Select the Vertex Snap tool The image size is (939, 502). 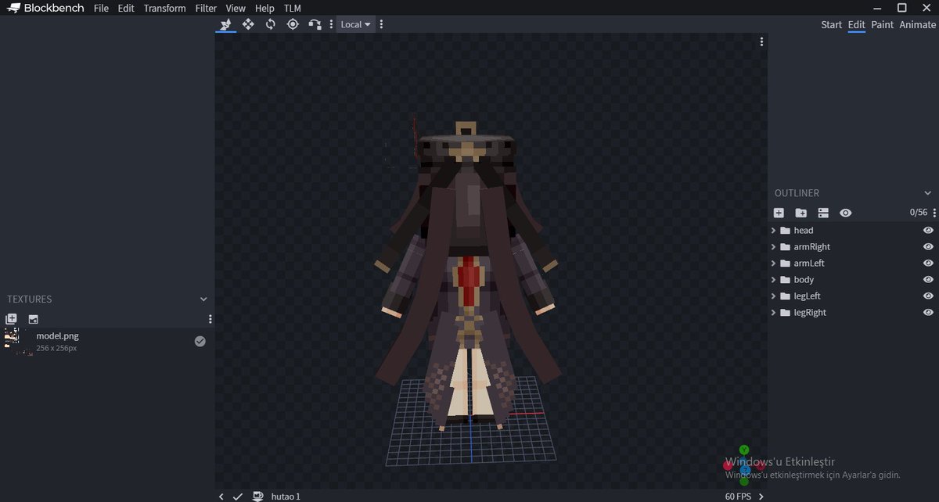tap(315, 24)
